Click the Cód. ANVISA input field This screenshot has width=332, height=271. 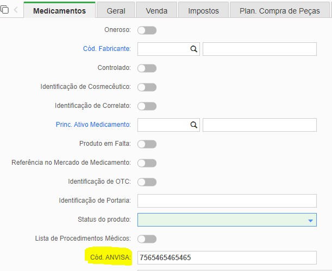(x=227, y=257)
